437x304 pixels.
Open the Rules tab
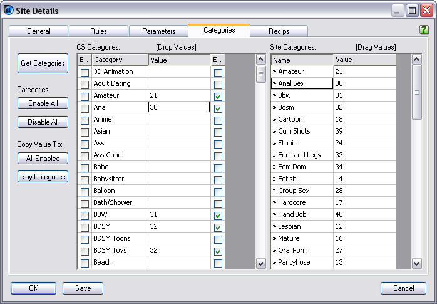98,31
